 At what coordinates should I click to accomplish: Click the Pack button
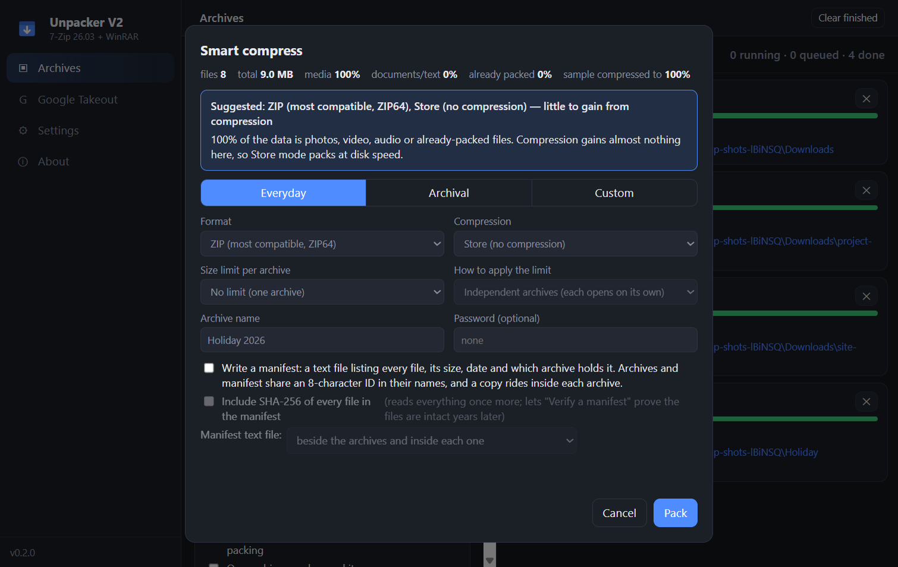click(676, 513)
